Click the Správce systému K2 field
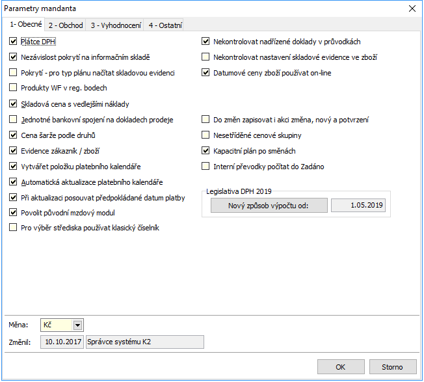Viewport: 424px width, 382px height. click(145, 342)
